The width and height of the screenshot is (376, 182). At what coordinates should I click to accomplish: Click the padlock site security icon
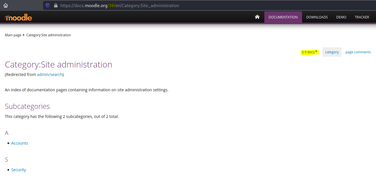tap(56, 5)
